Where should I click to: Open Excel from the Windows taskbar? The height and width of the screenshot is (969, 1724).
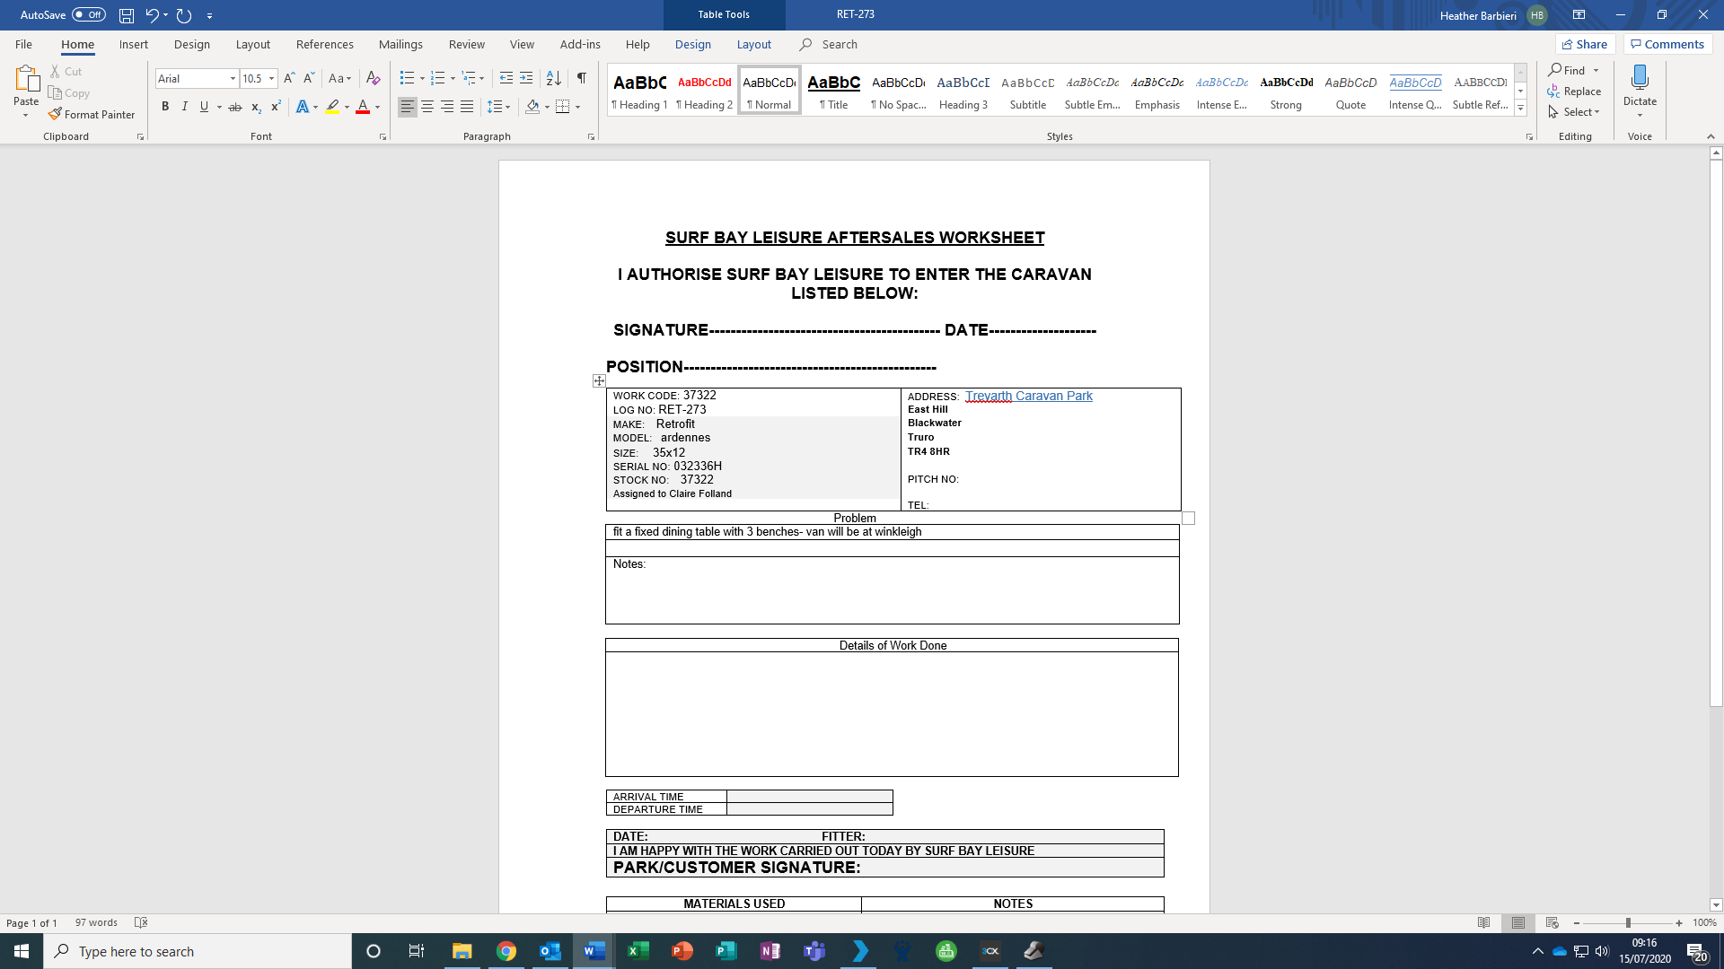[x=638, y=951]
